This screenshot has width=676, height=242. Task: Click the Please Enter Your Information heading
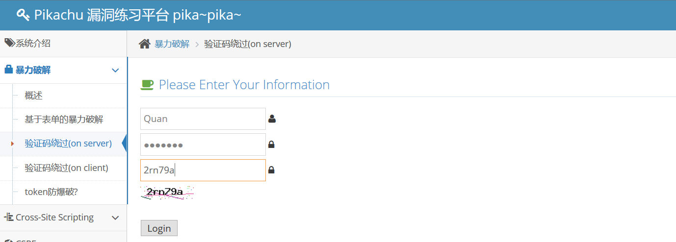(x=244, y=85)
